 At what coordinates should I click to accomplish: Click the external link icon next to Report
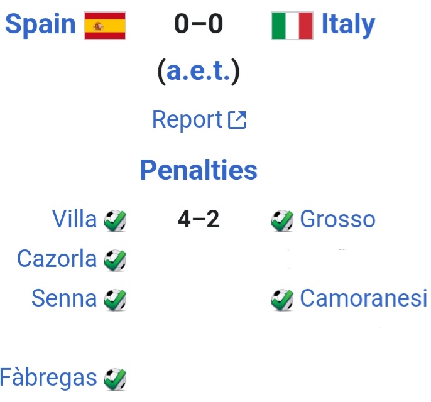[x=237, y=120]
